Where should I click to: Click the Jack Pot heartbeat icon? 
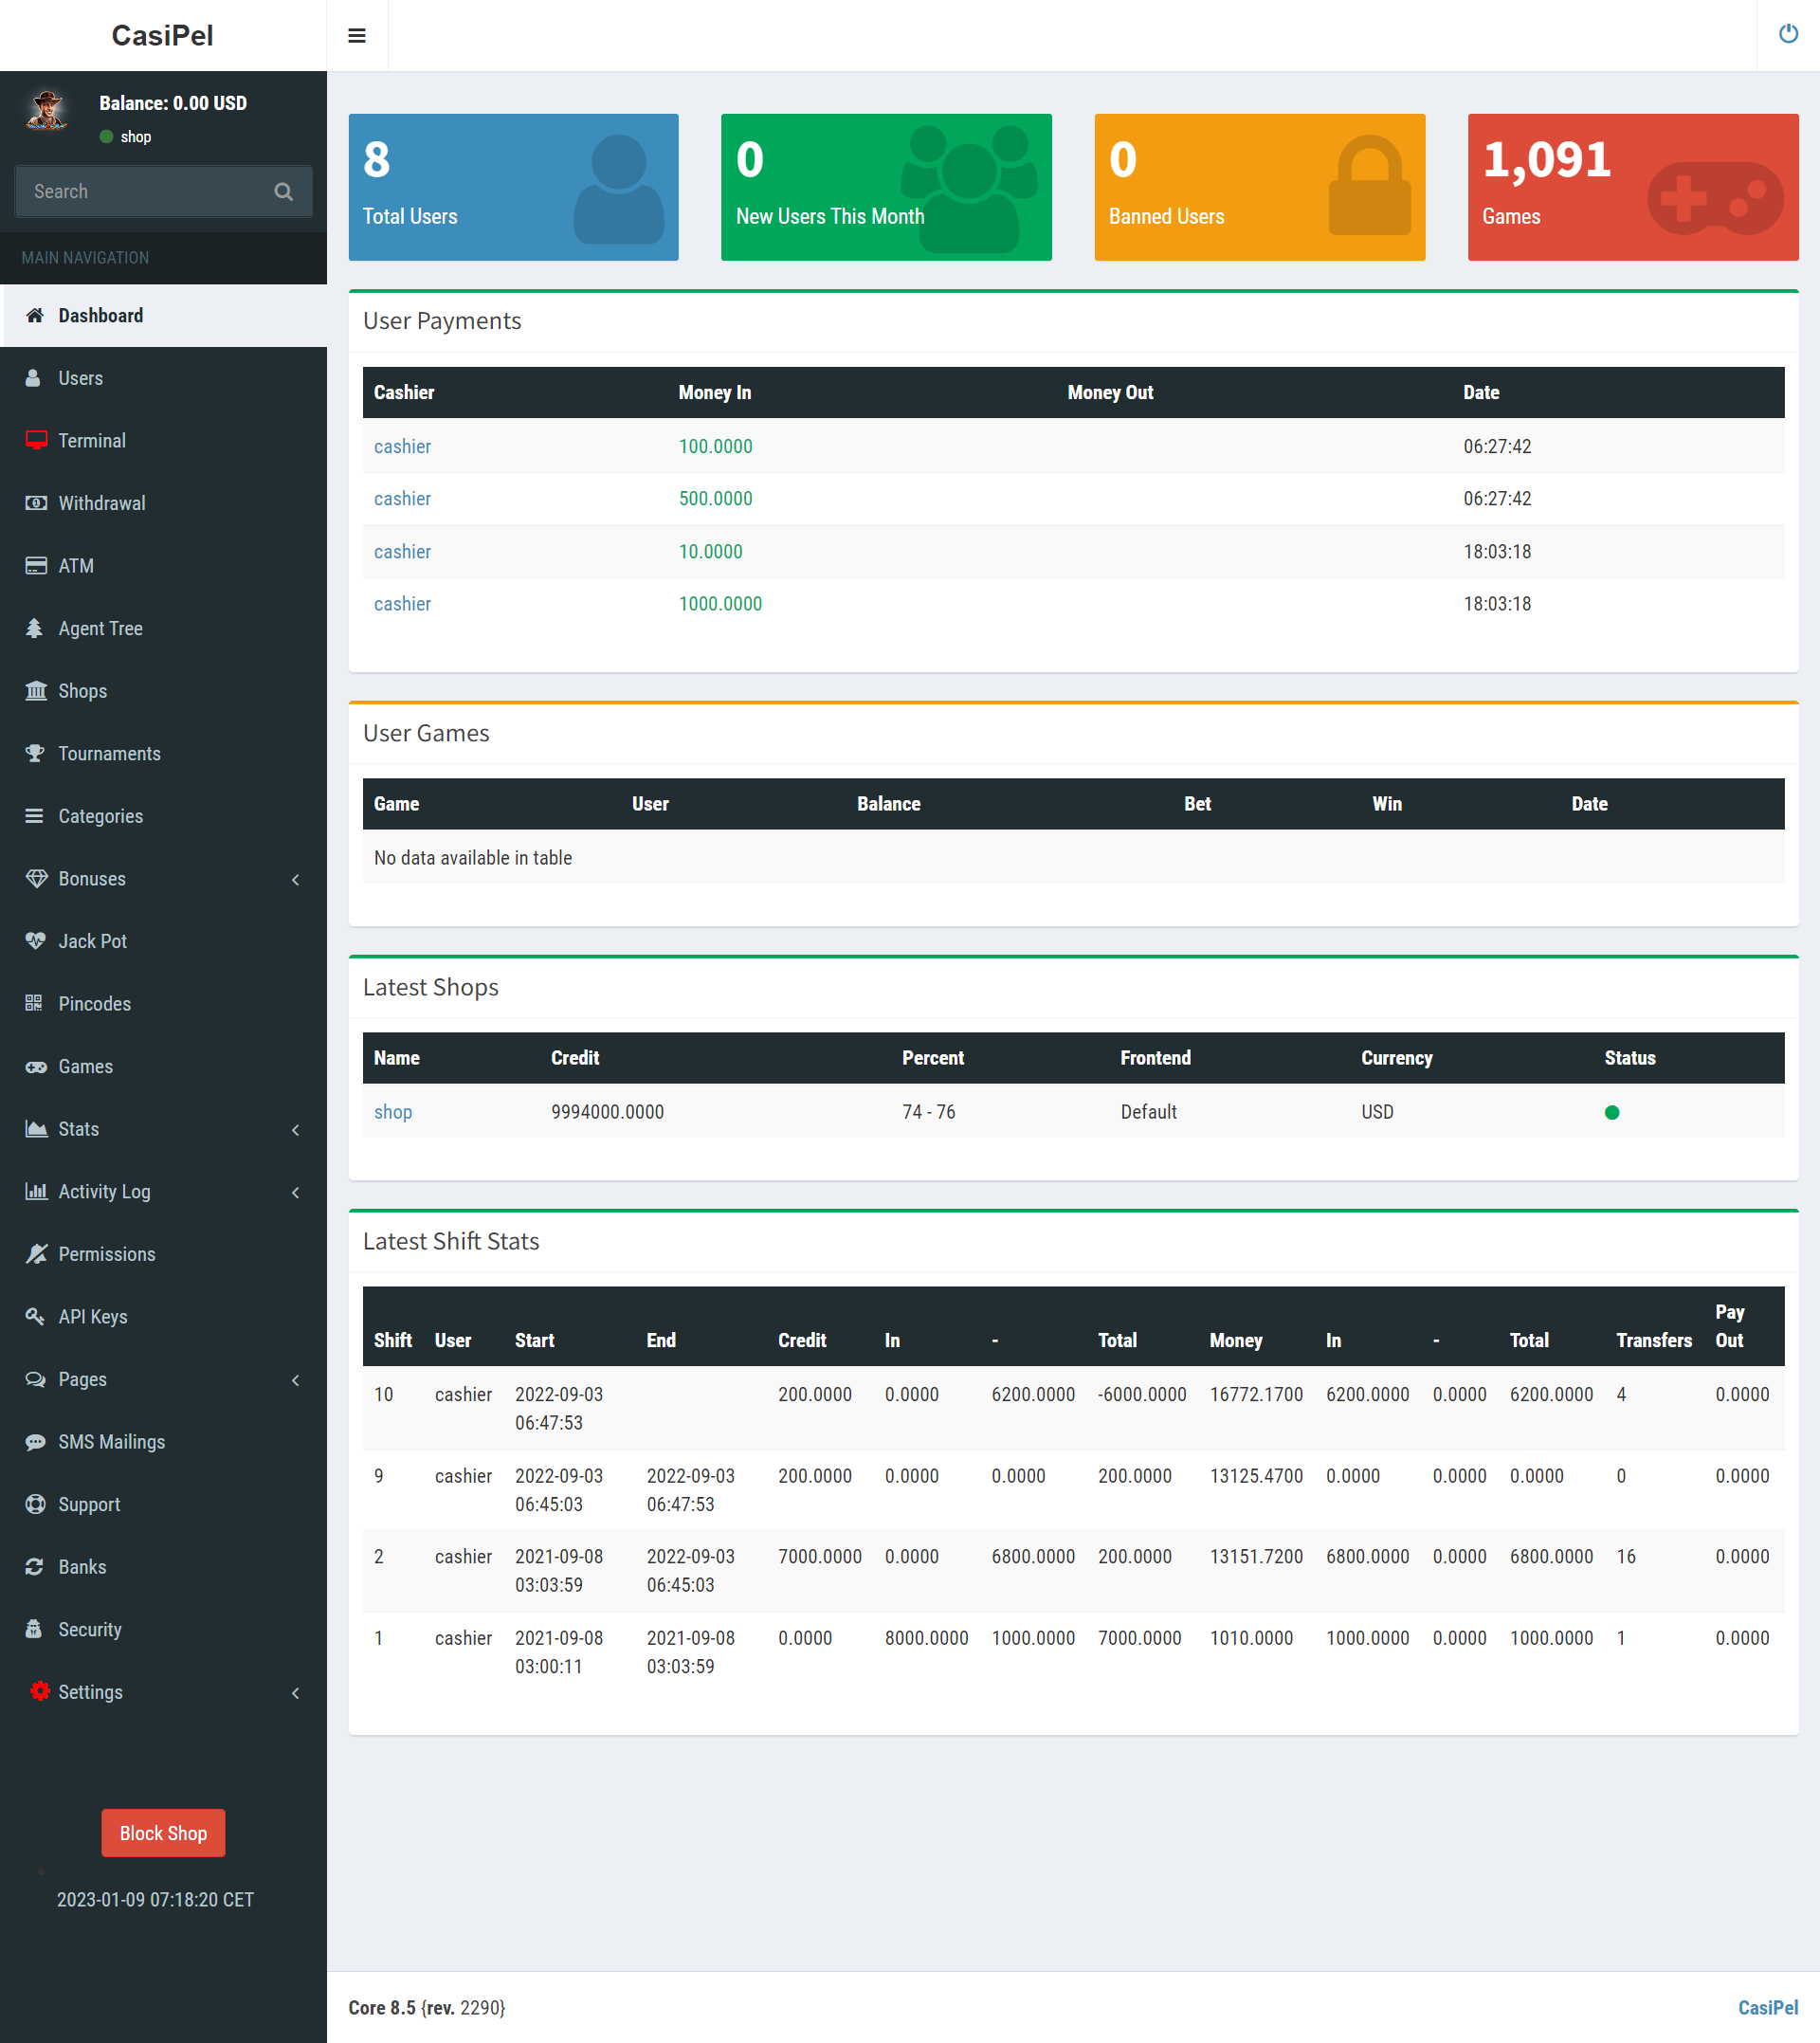pyautogui.click(x=35, y=941)
